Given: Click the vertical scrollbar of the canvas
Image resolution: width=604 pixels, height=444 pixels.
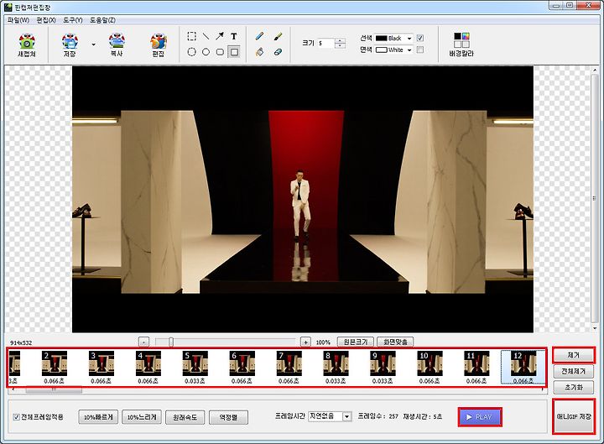Looking at the screenshot, I should point(595,198).
